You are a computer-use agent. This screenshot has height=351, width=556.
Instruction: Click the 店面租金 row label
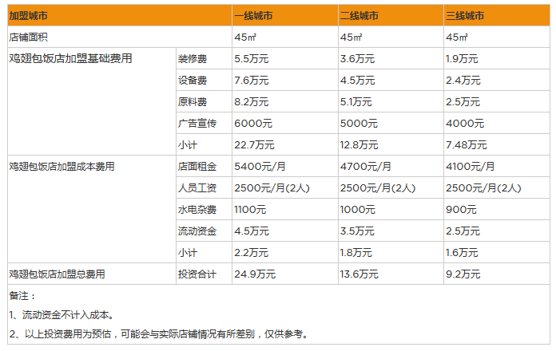(x=197, y=167)
